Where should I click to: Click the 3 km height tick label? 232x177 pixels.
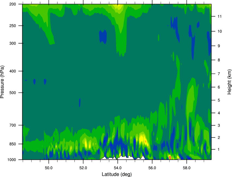[x=219, y=126]
